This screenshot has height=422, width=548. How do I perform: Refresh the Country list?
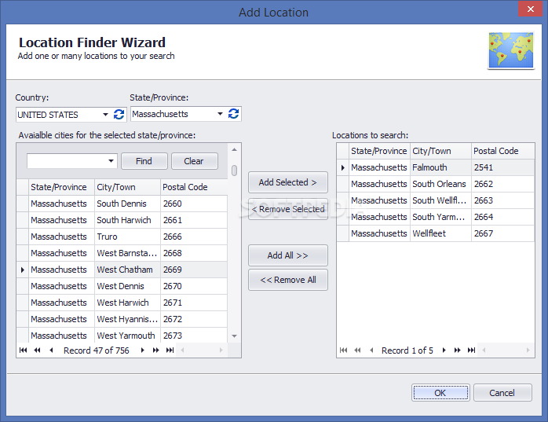click(x=119, y=115)
